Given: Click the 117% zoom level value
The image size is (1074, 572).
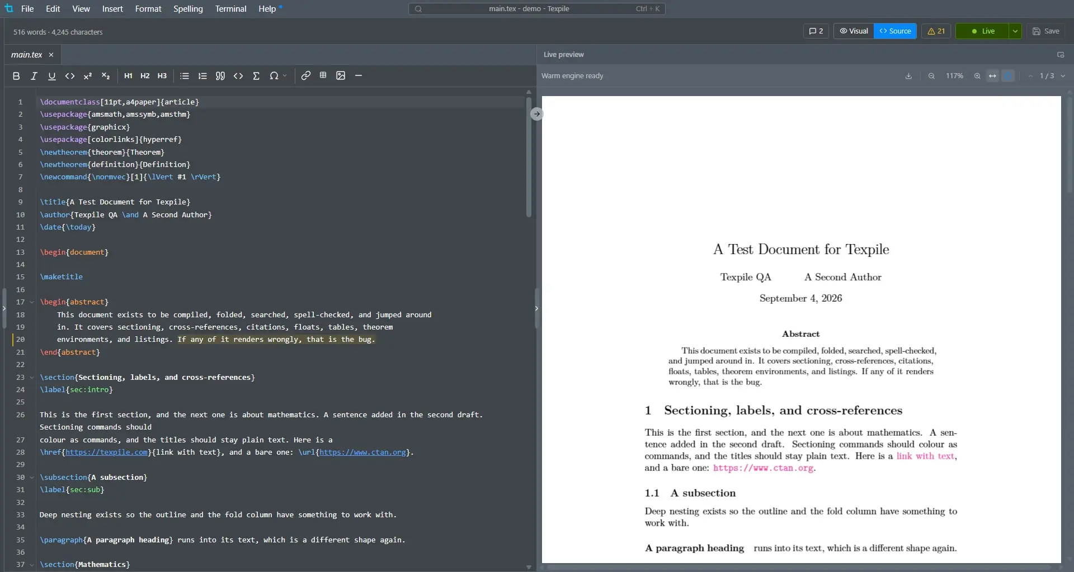Looking at the screenshot, I should (x=954, y=76).
